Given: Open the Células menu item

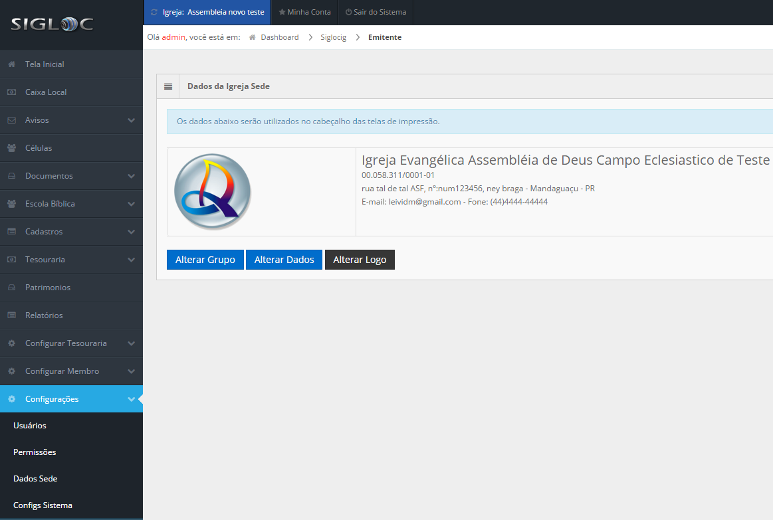Looking at the screenshot, I should point(72,147).
